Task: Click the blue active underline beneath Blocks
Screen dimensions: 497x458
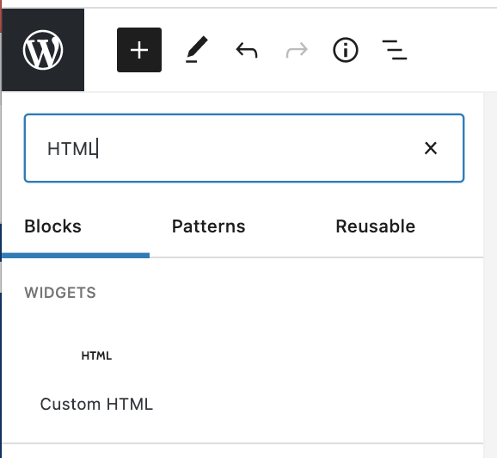Action: [x=76, y=256]
